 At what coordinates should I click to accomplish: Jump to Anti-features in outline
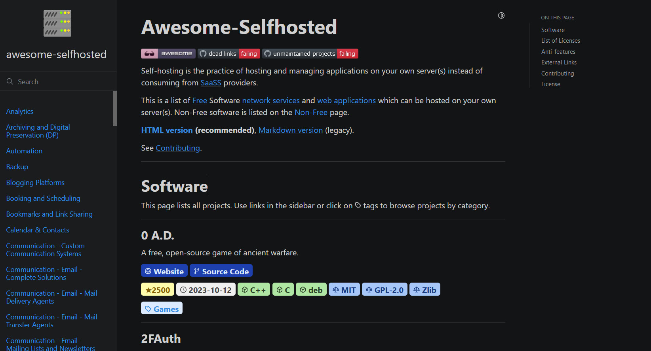(x=558, y=52)
